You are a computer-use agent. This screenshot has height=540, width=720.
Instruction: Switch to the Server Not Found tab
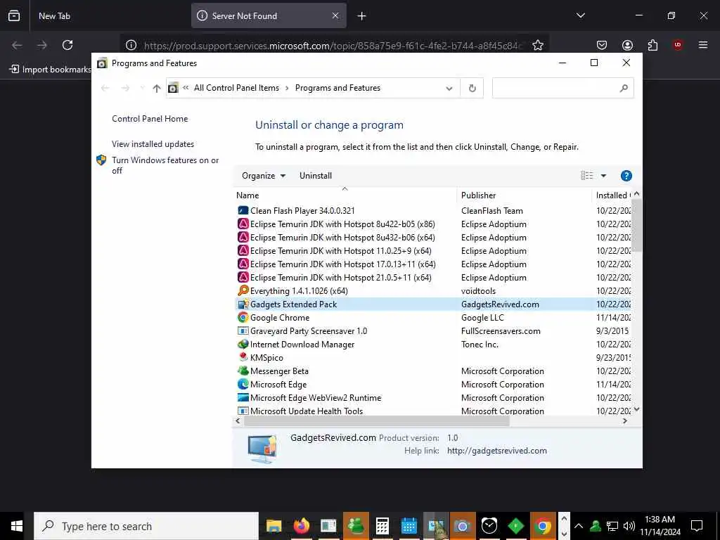coord(269,16)
